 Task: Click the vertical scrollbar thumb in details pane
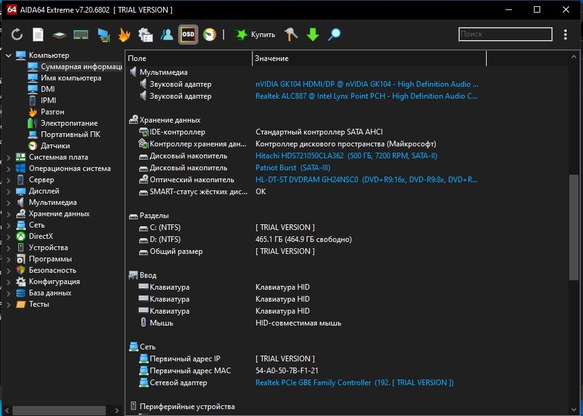point(574,227)
